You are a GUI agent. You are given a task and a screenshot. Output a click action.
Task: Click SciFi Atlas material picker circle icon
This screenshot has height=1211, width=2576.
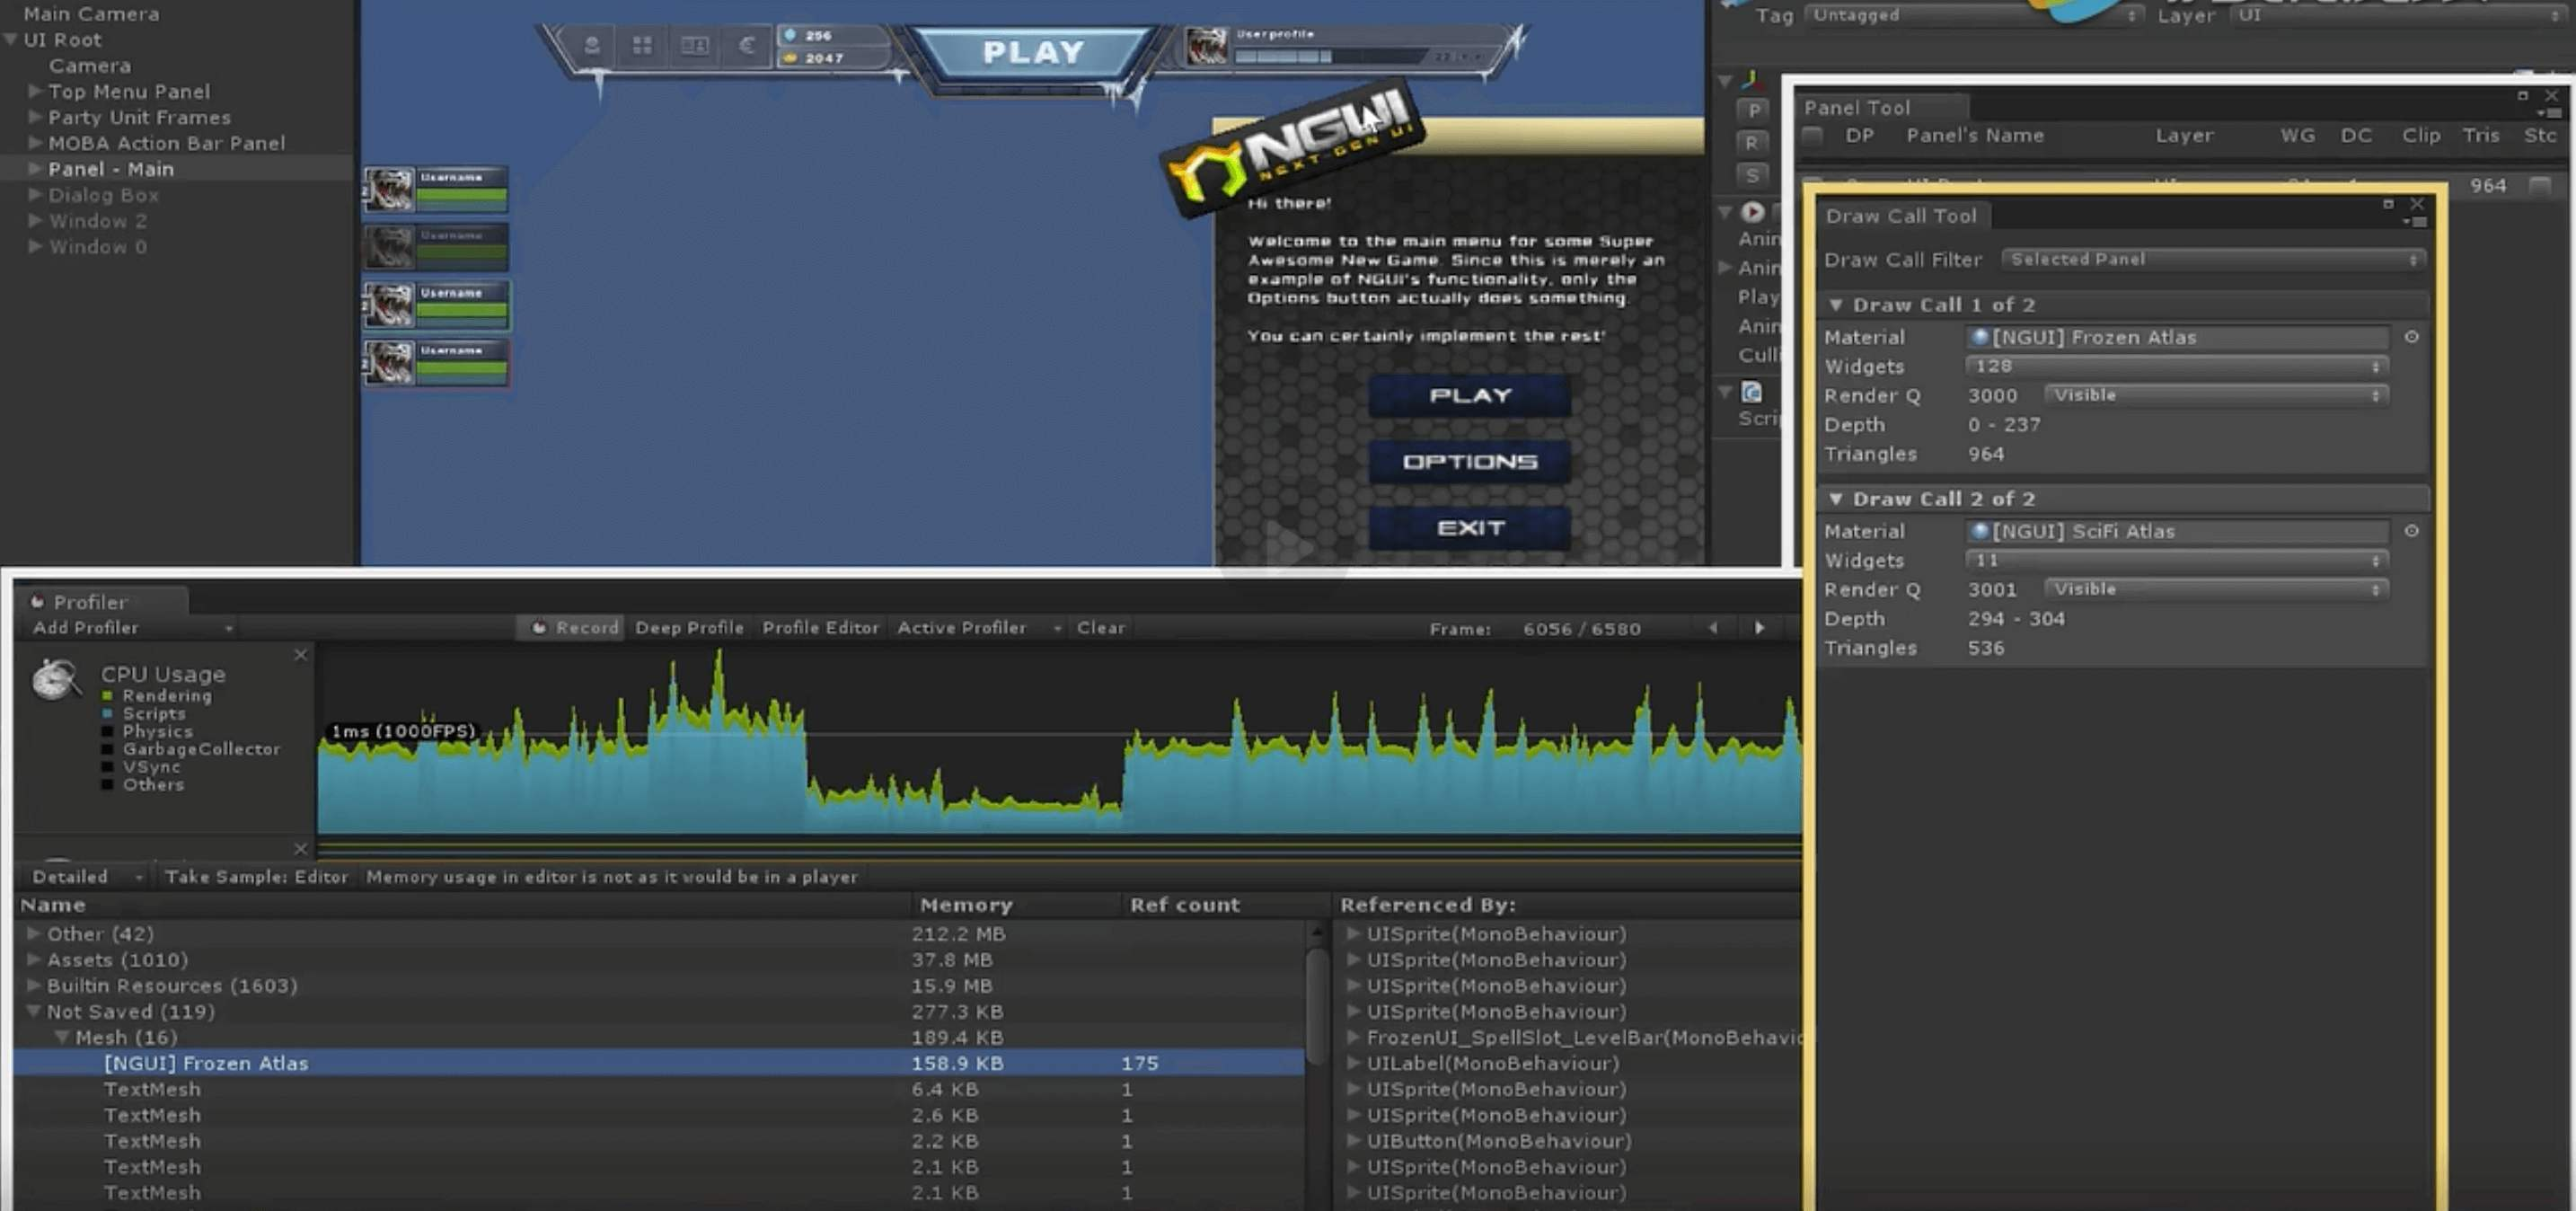point(2411,531)
